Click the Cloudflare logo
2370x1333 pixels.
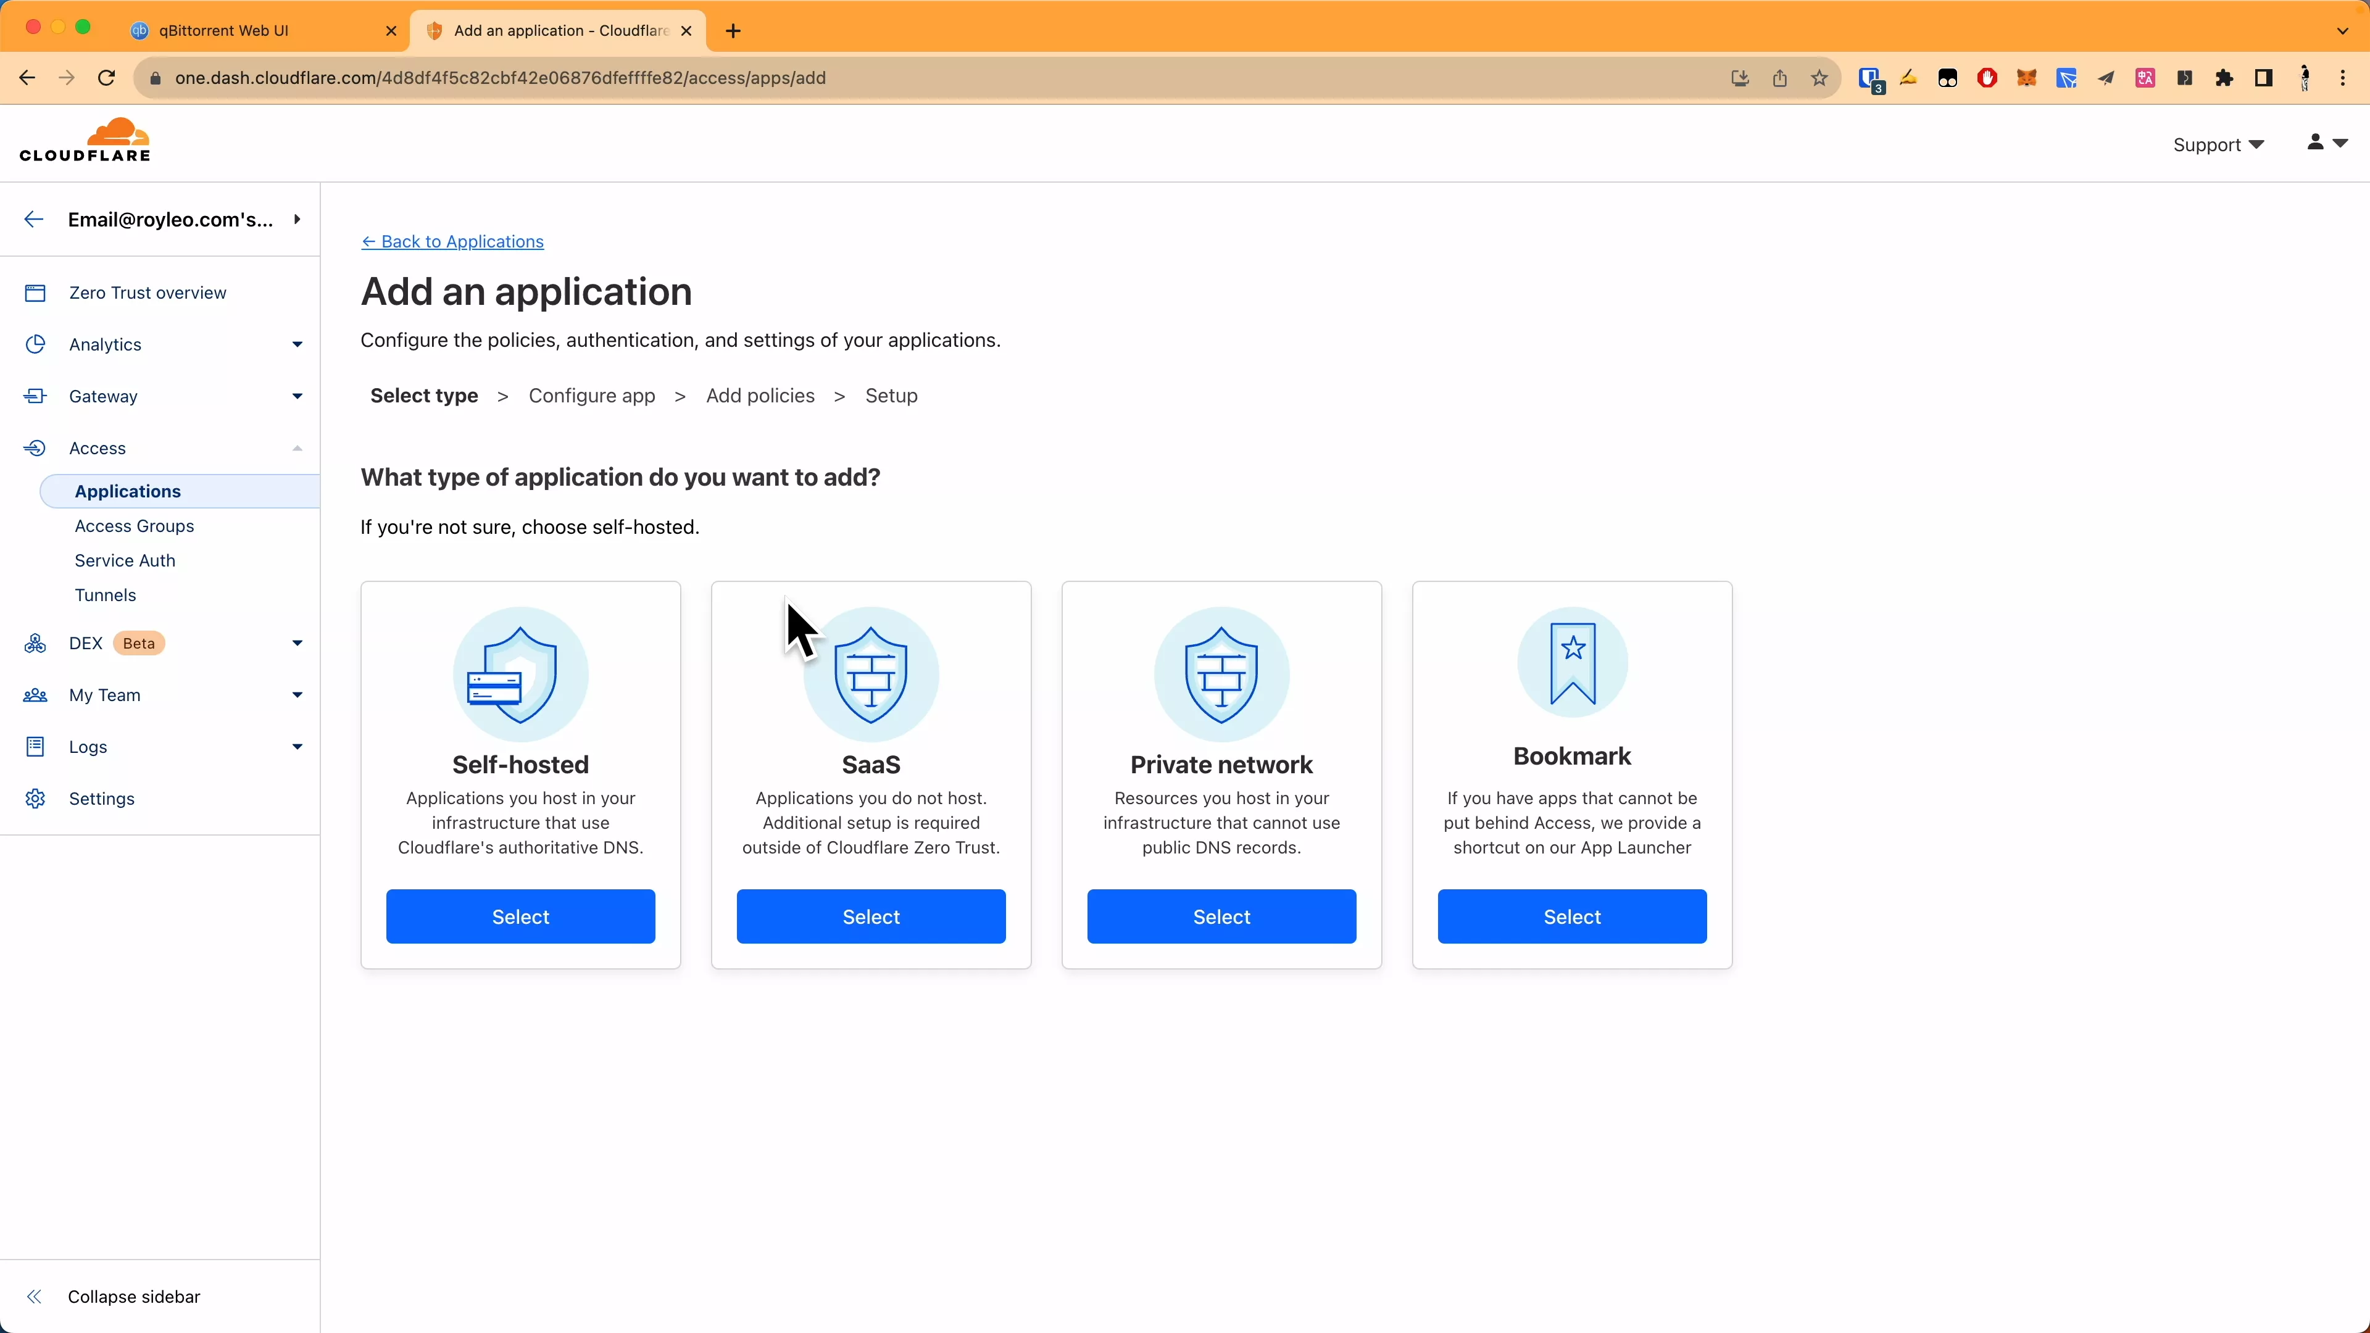coord(85,140)
